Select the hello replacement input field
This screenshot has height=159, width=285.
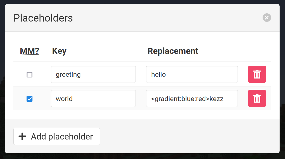tap(192, 74)
